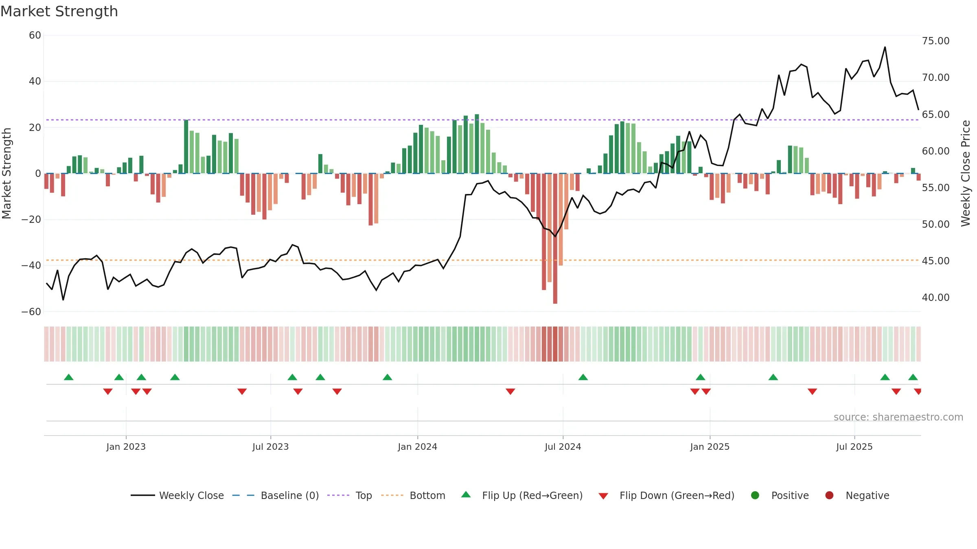The height and width of the screenshot is (549, 977).
Task: Select the flip-up triangle just after Jul 2024
Action: click(583, 377)
